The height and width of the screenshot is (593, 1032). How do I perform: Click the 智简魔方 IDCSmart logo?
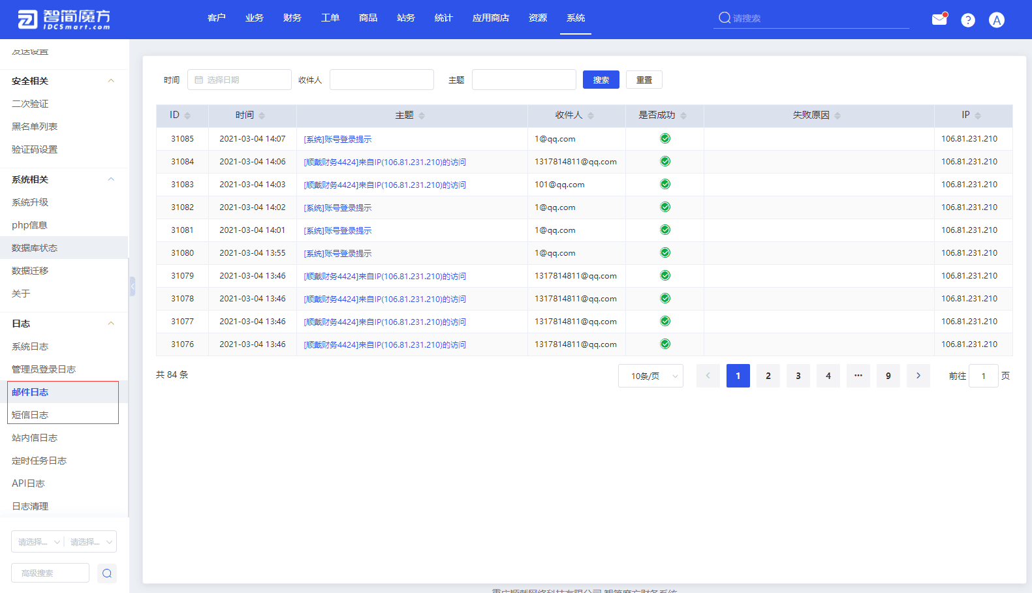tap(64, 20)
